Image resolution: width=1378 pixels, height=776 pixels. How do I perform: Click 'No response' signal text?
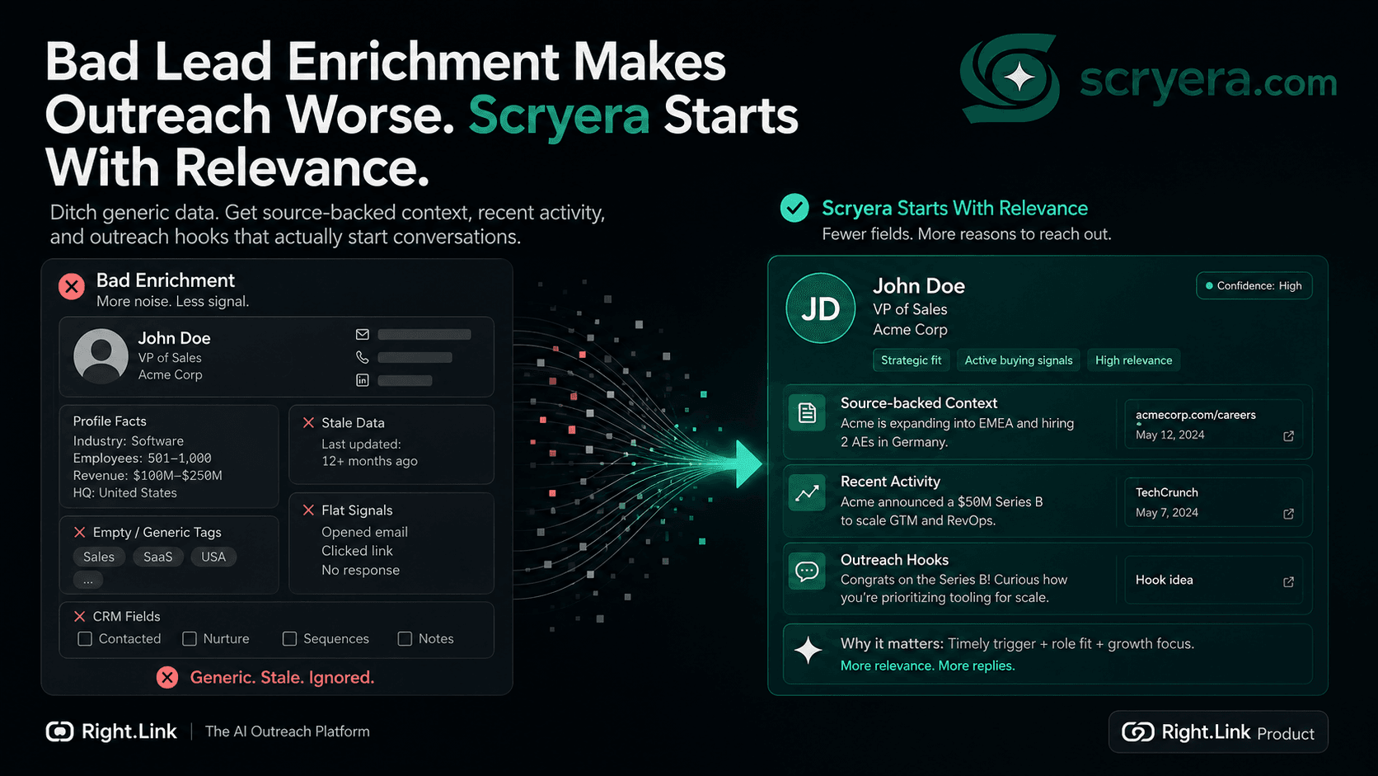click(x=360, y=570)
